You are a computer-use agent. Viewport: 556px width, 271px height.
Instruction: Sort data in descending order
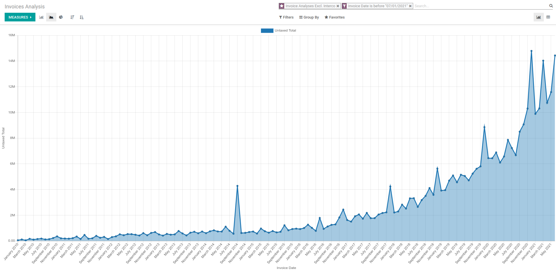click(x=72, y=17)
